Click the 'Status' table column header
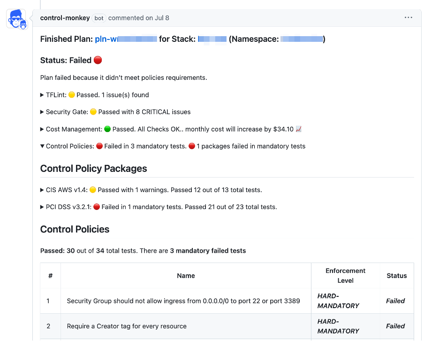The image size is (424, 341). [x=397, y=276]
